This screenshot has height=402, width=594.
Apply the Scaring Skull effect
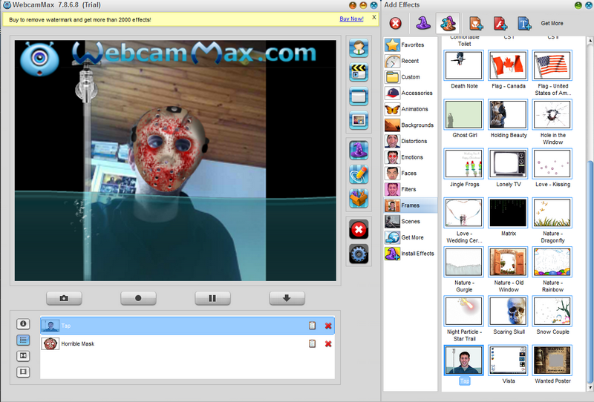[x=508, y=312]
